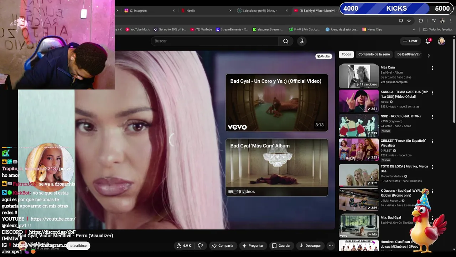Open Get up to 90% off bookmark
The image size is (456, 257).
170,30
